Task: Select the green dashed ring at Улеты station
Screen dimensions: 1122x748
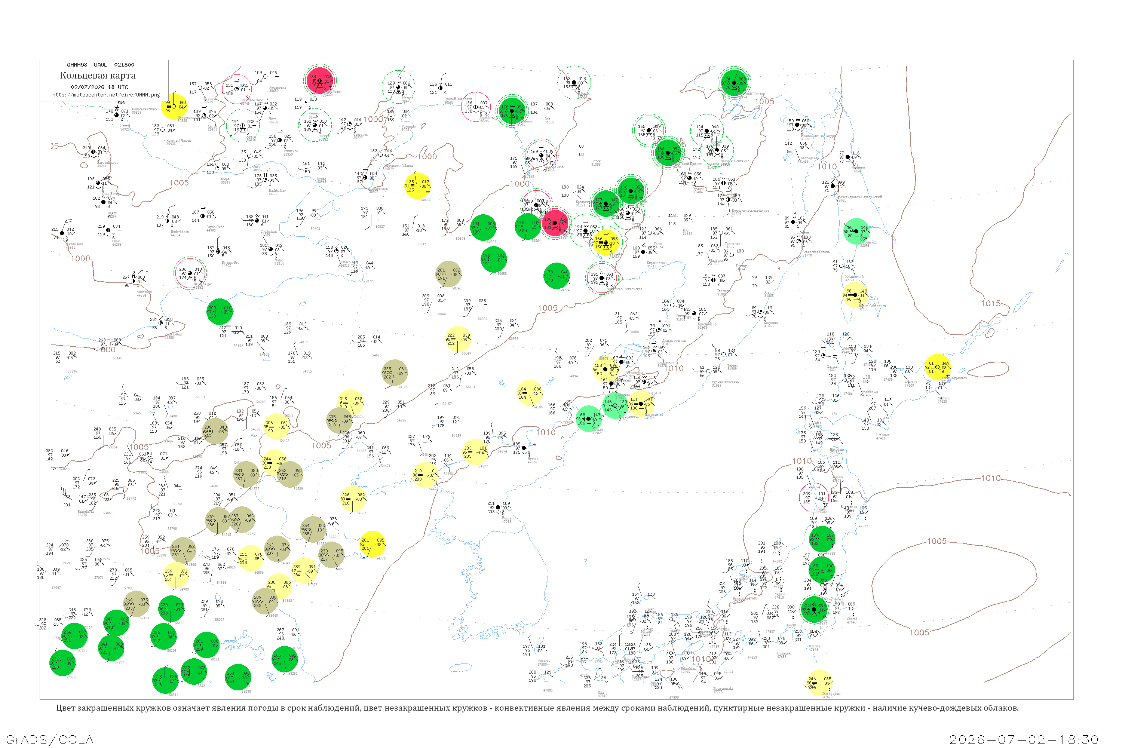Action: pos(242,125)
